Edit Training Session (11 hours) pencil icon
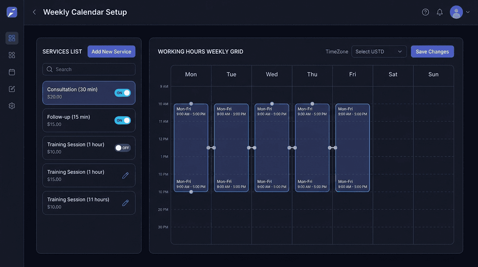 (x=125, y=202)
